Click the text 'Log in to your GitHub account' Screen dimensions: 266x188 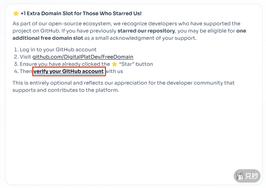pyautogui.click(x=58, y=50)
